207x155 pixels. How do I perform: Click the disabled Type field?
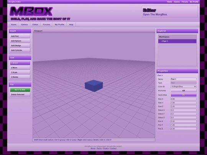(x=184, y=83)
